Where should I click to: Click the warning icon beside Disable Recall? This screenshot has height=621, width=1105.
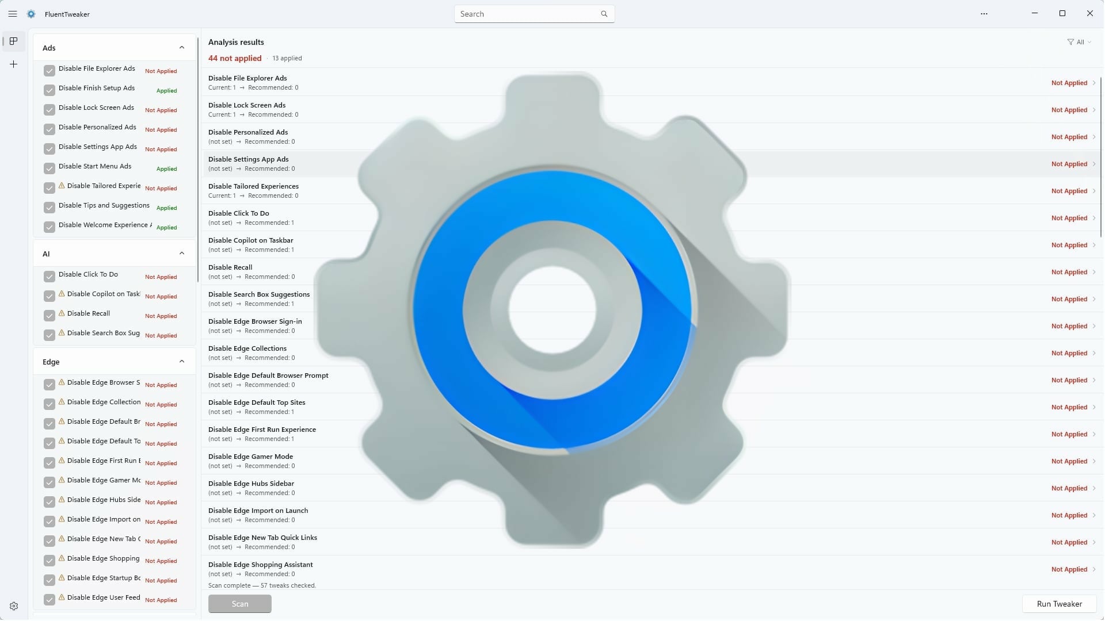[62, 313]
